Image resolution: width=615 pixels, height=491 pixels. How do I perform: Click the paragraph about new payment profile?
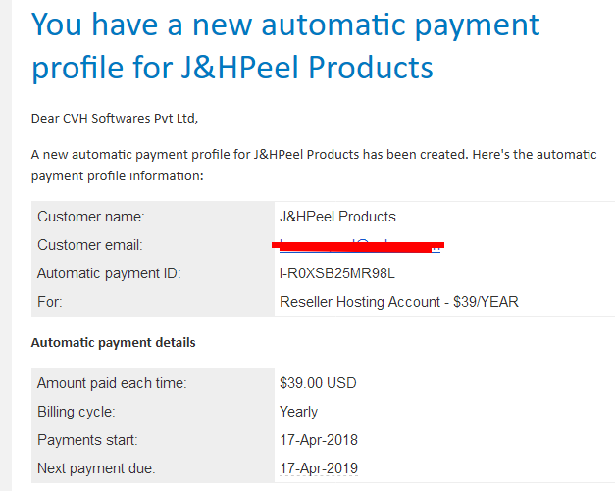point(314,166)
